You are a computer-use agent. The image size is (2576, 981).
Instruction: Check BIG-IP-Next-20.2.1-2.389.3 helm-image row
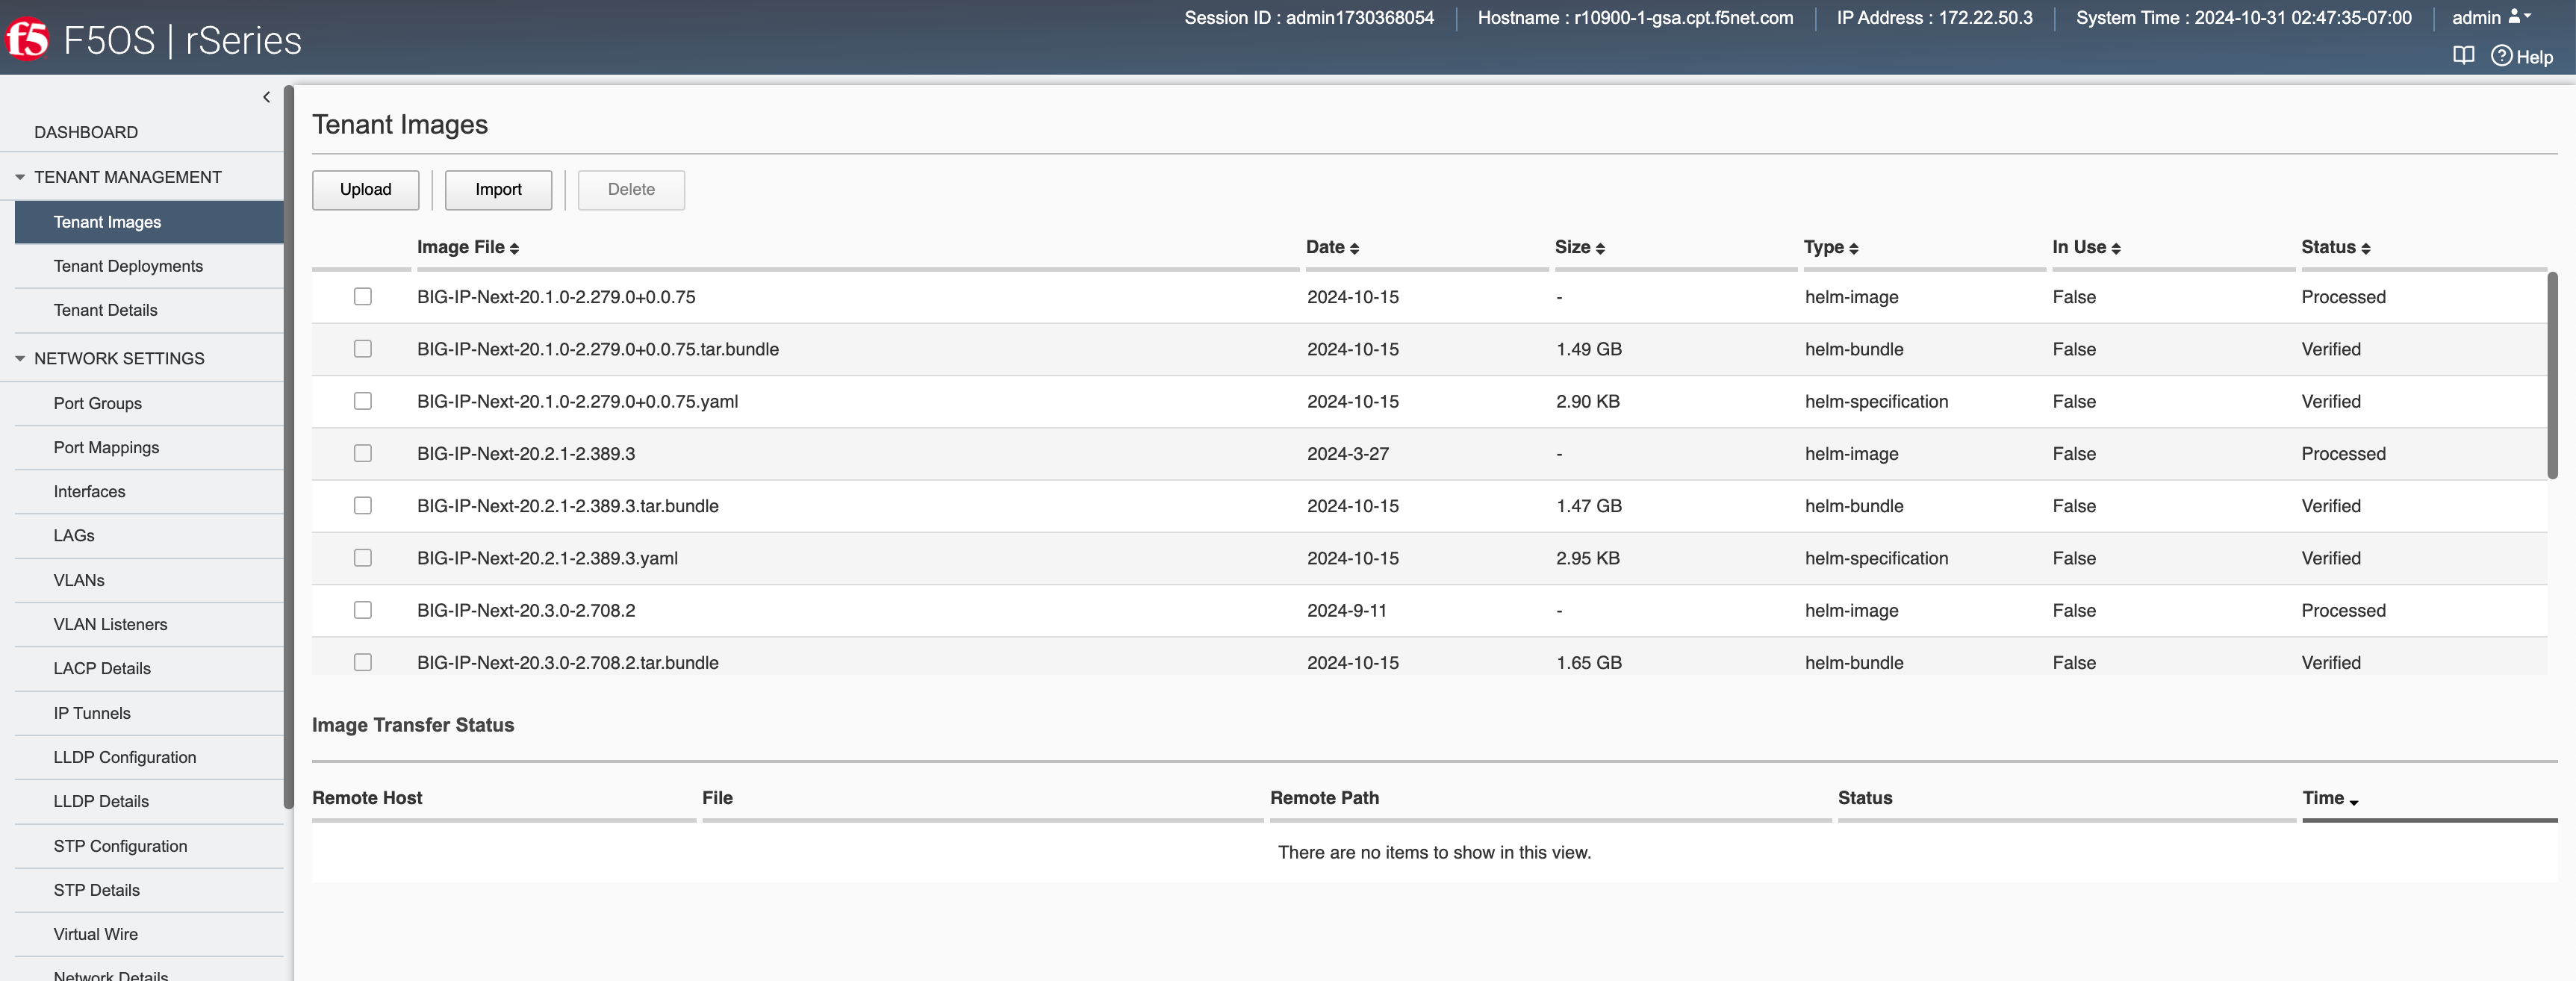click(x=363, y=453)
